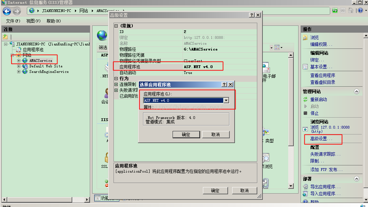
Task: Open 失败请求跟踪... action
Action: (x=325, y=154)
